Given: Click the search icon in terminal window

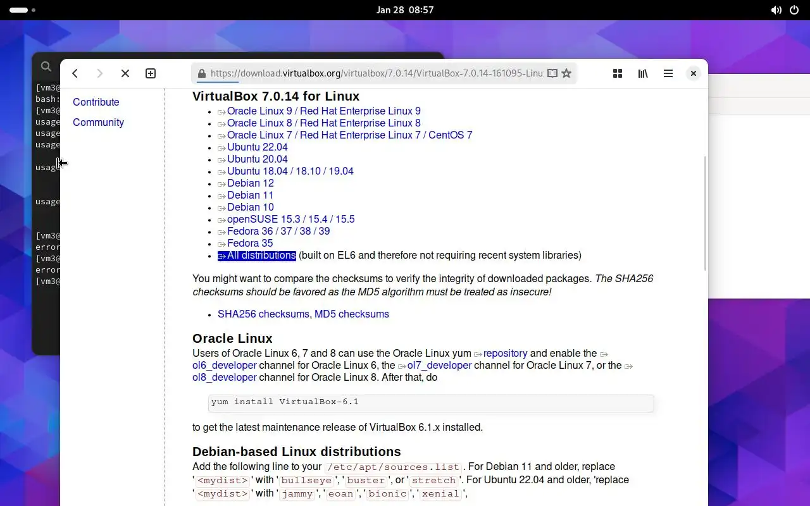Looking at the screenshot, I should click(46, 66).
